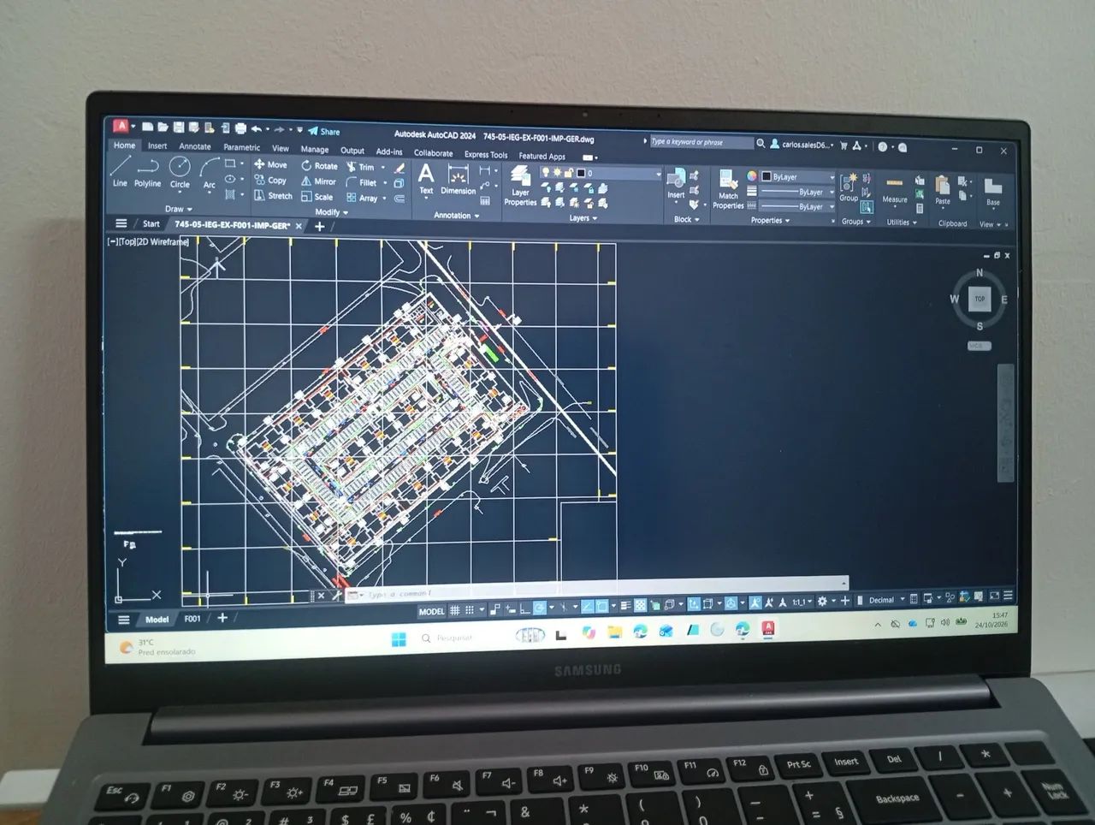This screenshot has height=825, width=1095.
Task: Select the Dimension tool
Action: [459, 180]
